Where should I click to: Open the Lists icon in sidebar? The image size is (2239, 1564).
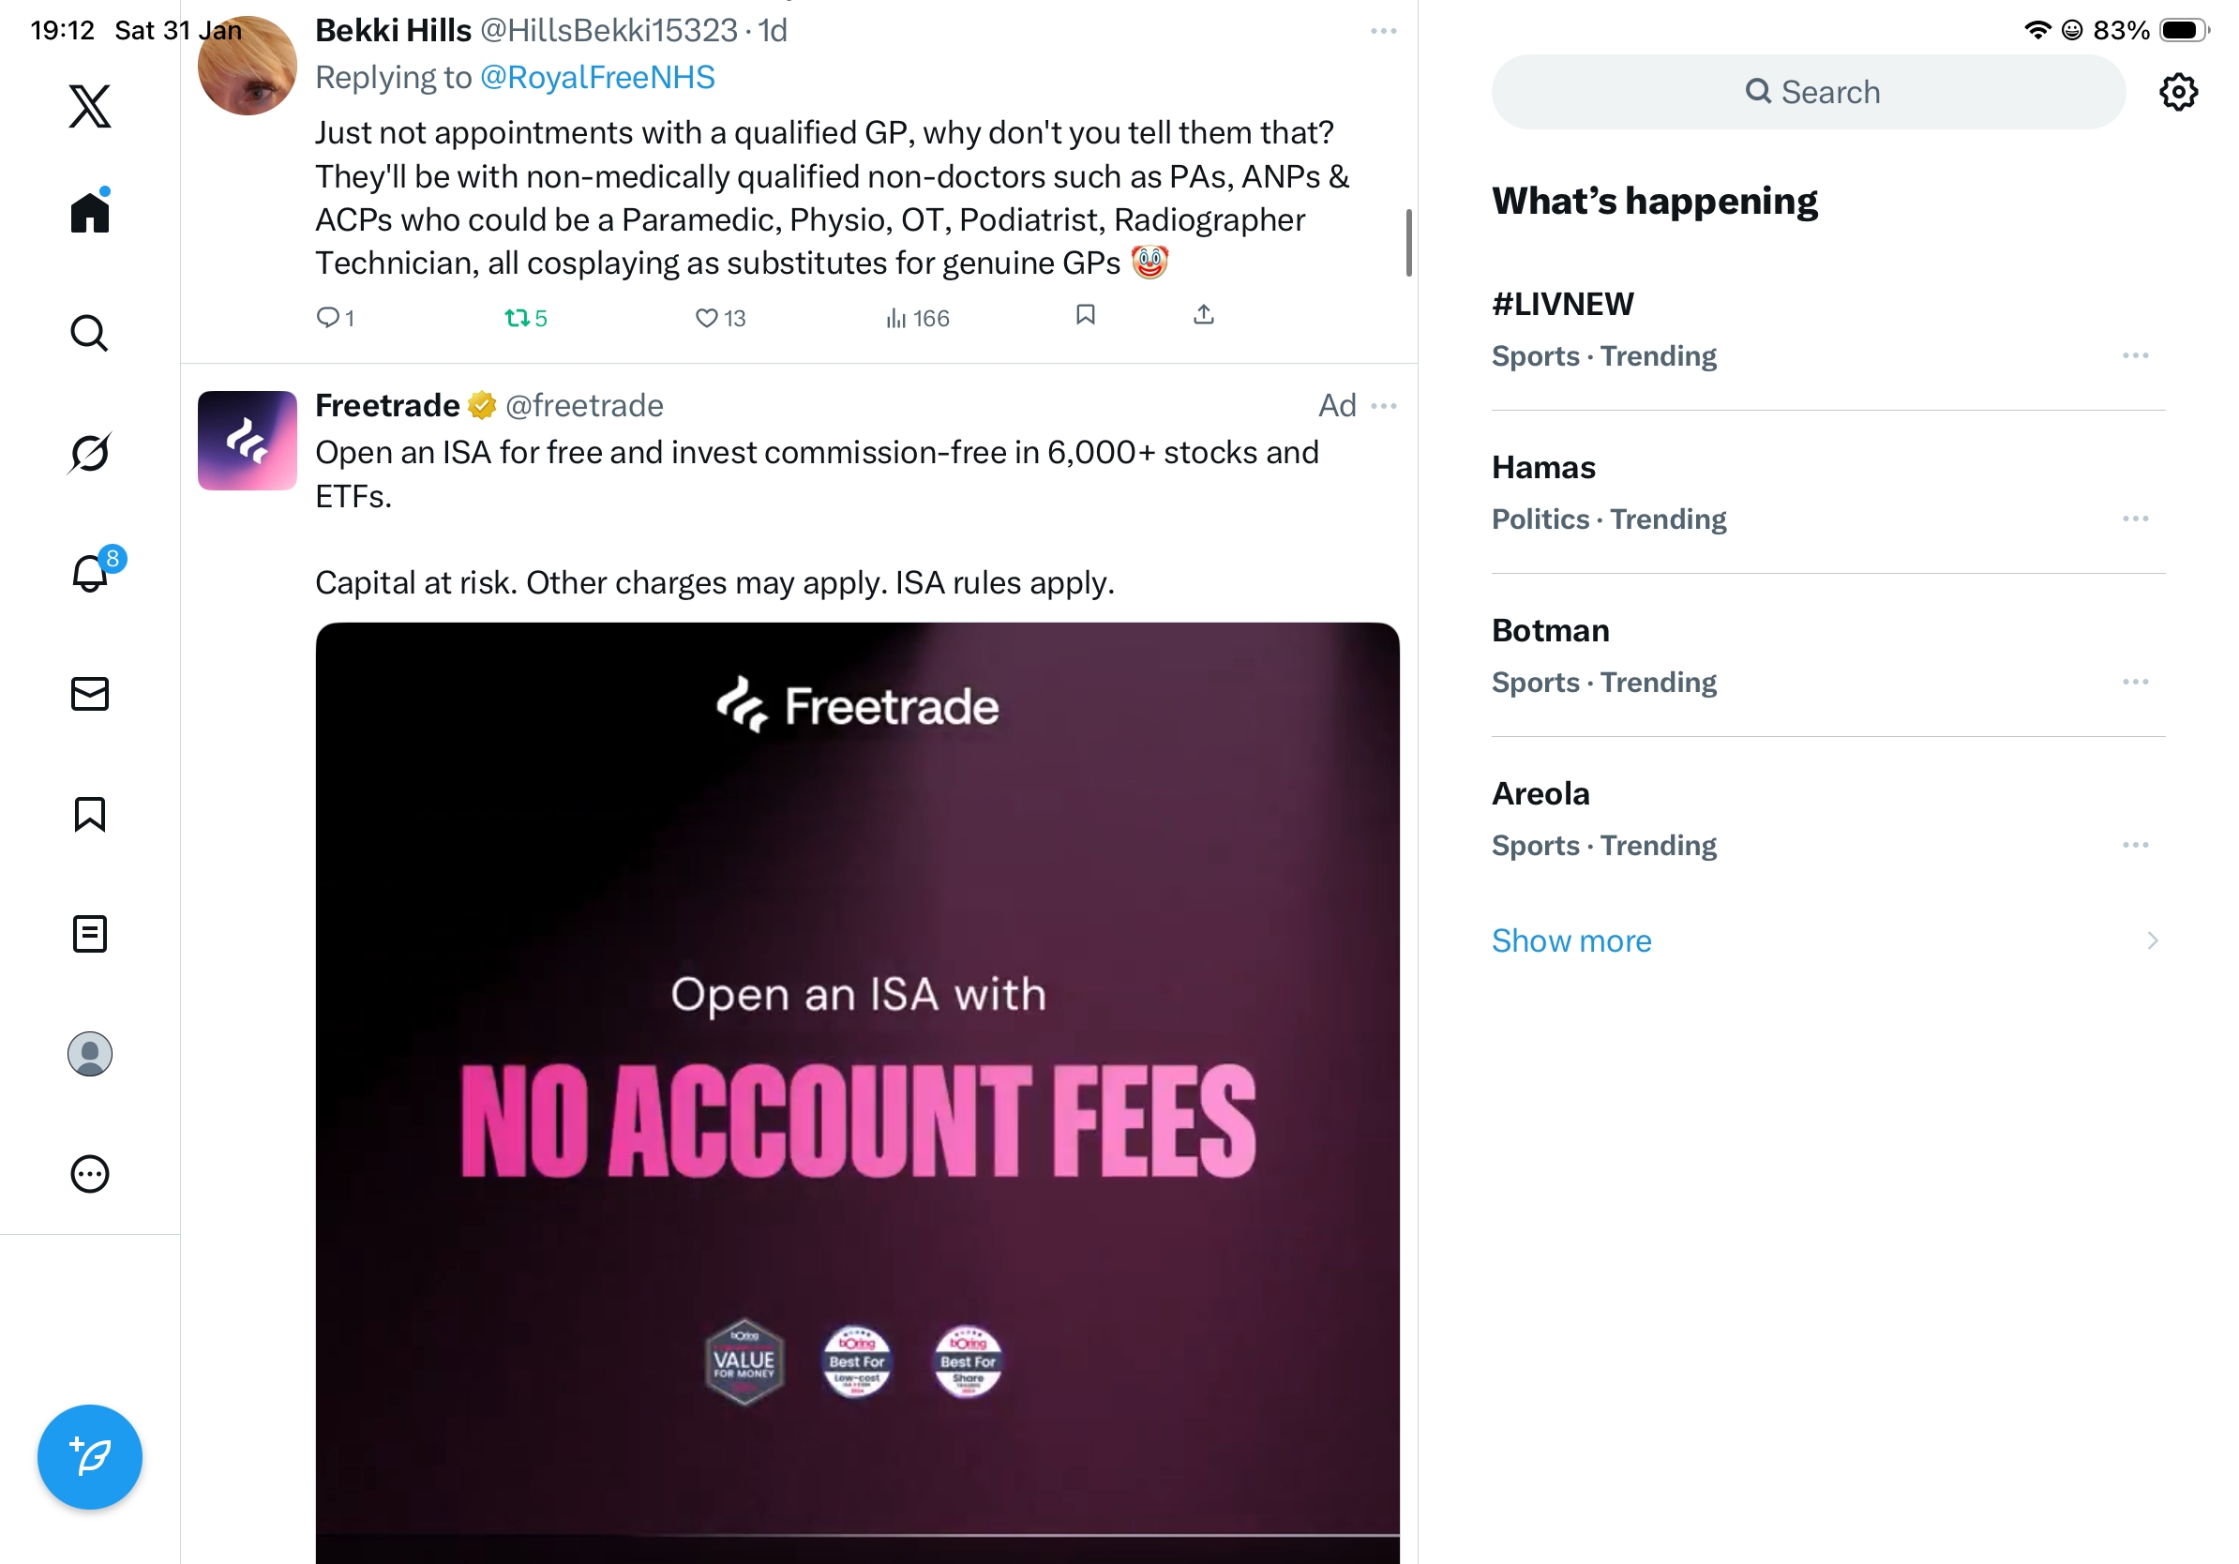click(90, 934)
